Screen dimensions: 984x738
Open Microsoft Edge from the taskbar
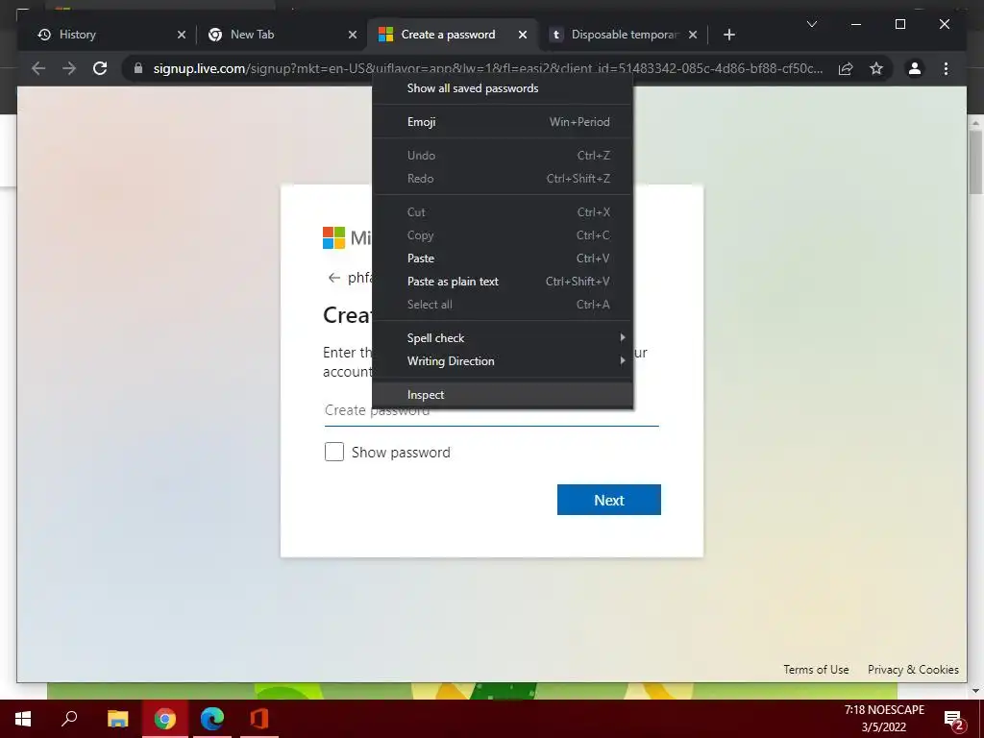coord(212,719)
